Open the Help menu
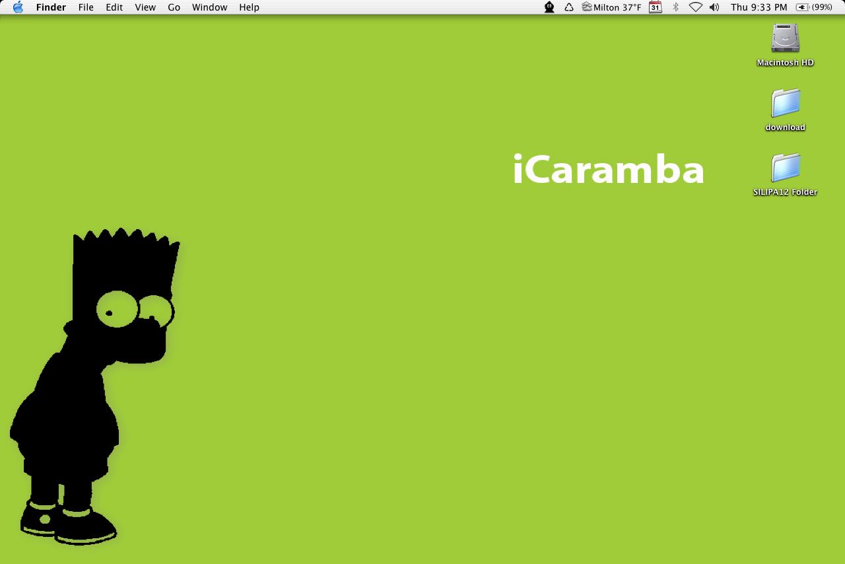Screen dimensions: 845x564 (250, 7)
